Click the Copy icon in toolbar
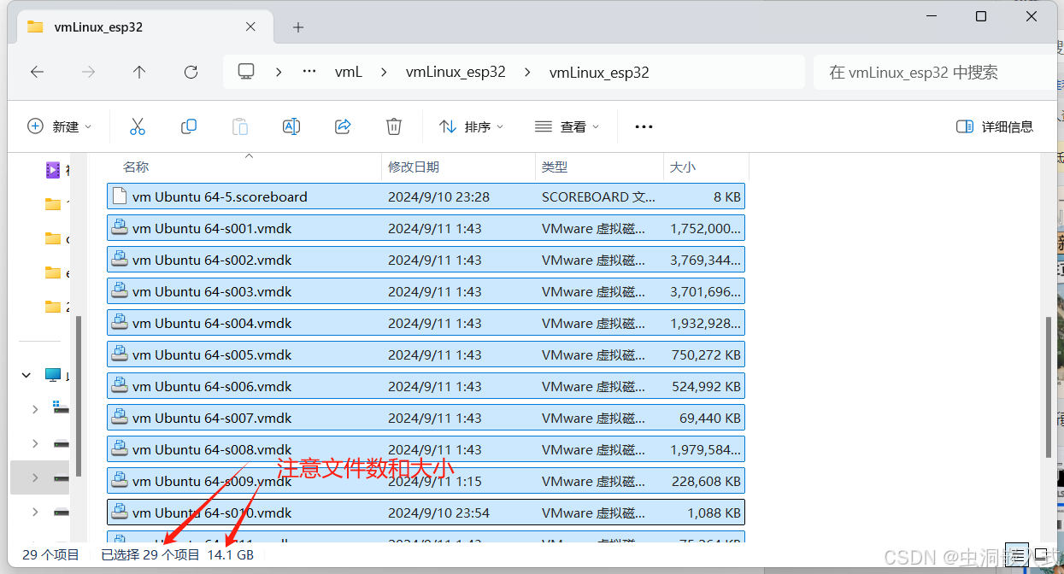1064x574 pixels. [189, 126]
